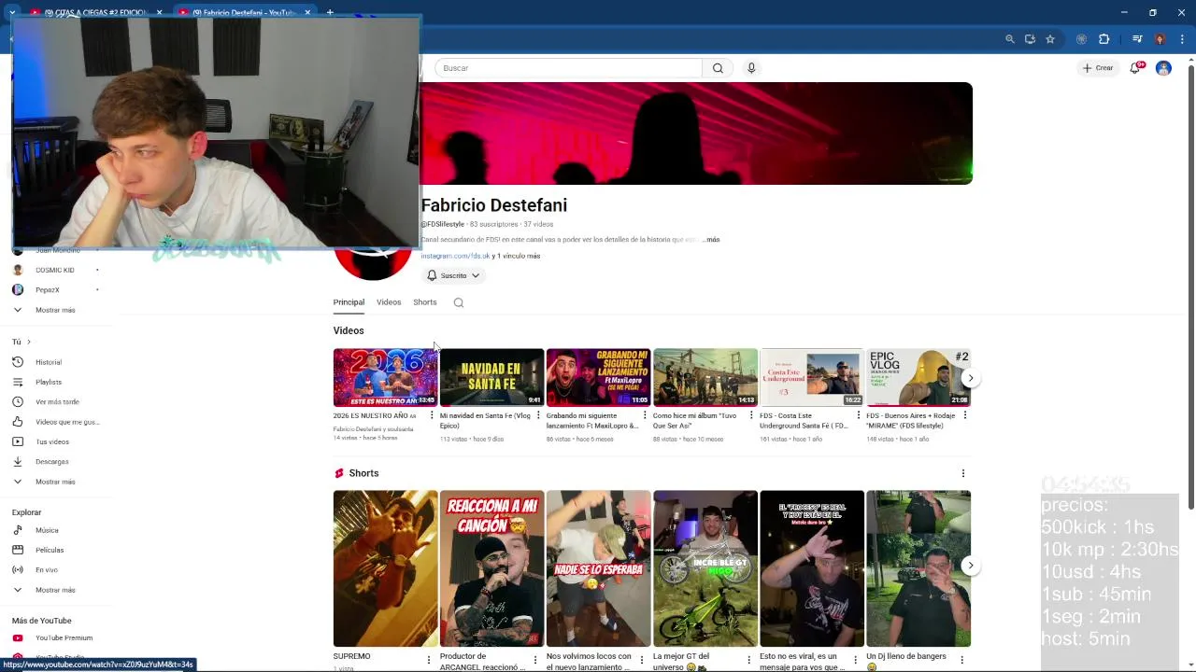Image resolution: width=1196 pixels, height=672 pixels.
Task: Expand Explorar with Mostrar más
Action: coord(56,590)
